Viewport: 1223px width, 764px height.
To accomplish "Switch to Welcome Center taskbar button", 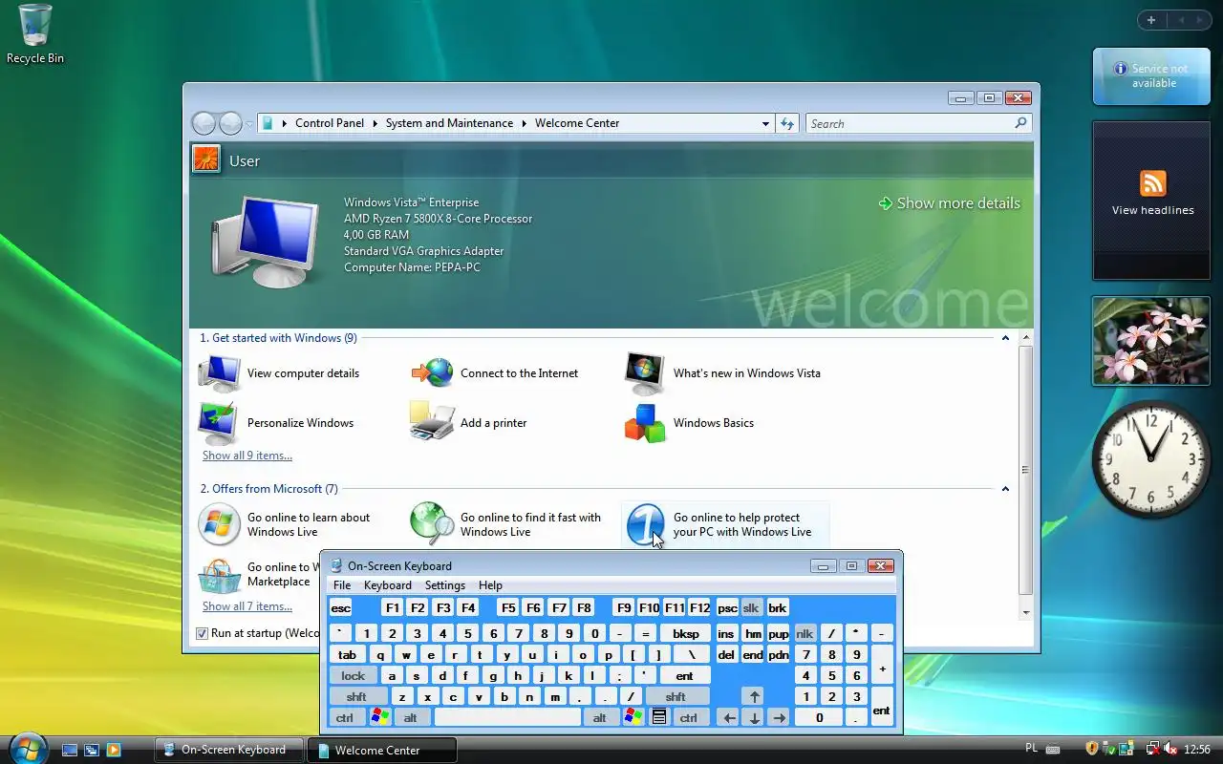I will tap(382, 750).
